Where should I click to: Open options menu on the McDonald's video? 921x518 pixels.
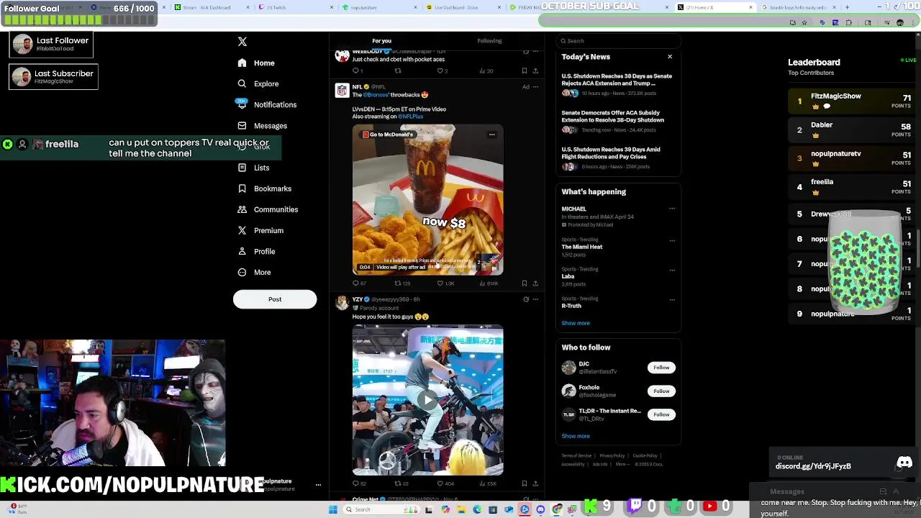(x=492, y=135)
